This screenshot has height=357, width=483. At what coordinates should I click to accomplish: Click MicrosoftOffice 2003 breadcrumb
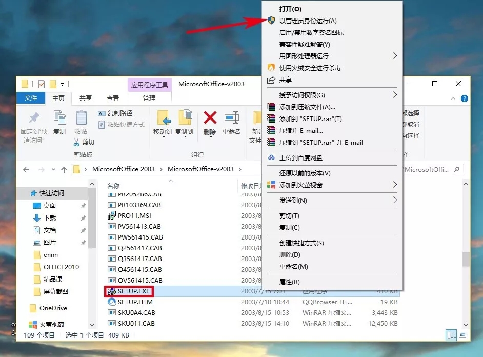point(123,169)
